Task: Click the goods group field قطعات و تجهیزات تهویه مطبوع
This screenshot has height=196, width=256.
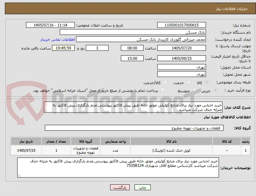Action: tap(134, 128)
